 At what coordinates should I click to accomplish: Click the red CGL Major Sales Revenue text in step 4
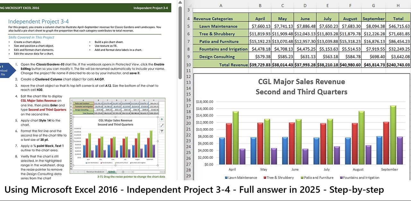tap(39, 100)
